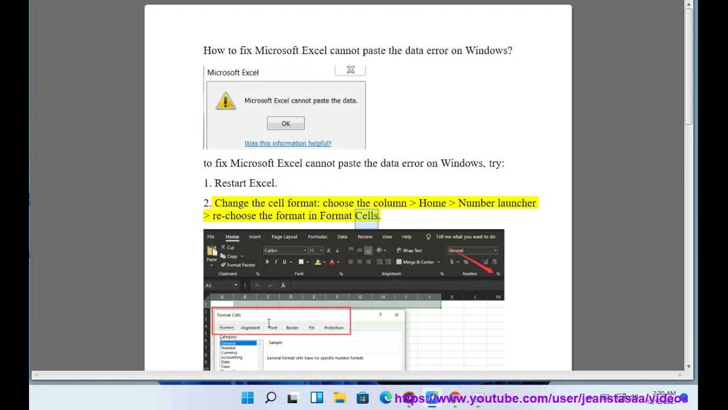Open Task View from the taskbar
Image resolution: width=728 pixels, height=410 pixels.
tap(293, 398)
